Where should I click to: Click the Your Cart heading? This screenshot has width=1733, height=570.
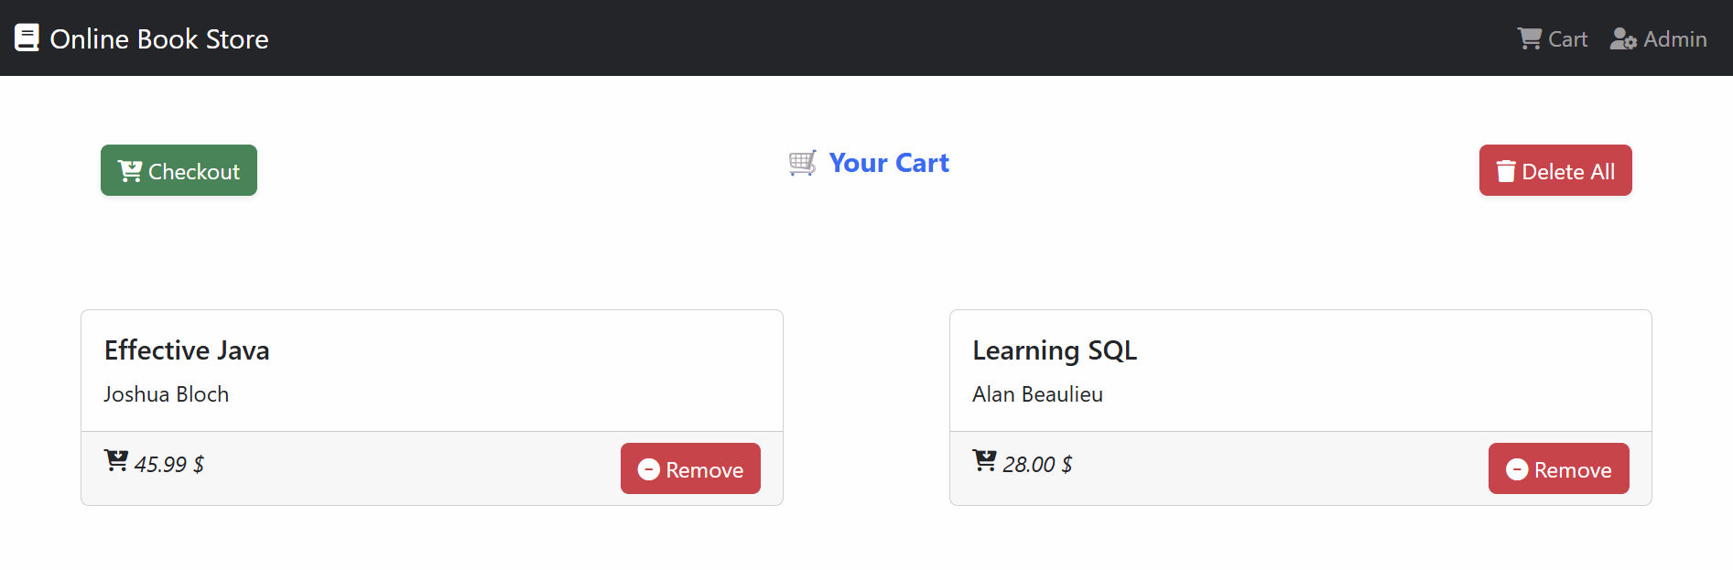[889, 163]
